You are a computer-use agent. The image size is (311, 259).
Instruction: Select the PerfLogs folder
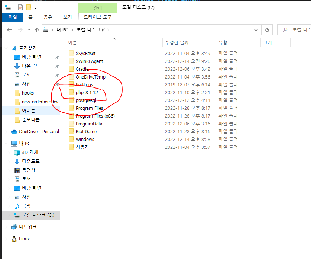pos(84,84)
